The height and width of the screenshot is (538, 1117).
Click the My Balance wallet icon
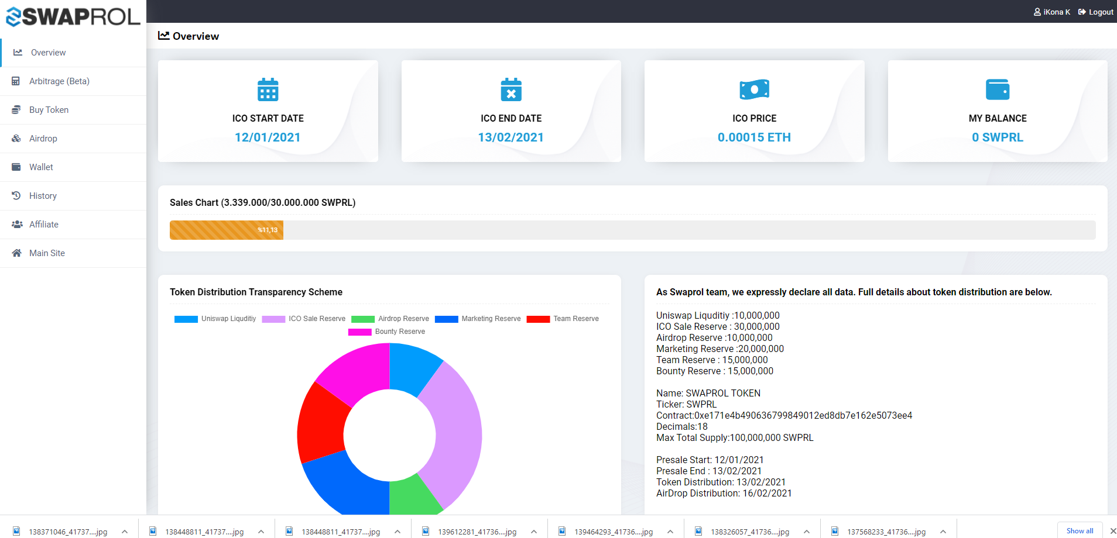tap(998, 89)
